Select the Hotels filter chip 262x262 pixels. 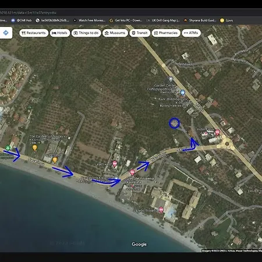(60, 33)
